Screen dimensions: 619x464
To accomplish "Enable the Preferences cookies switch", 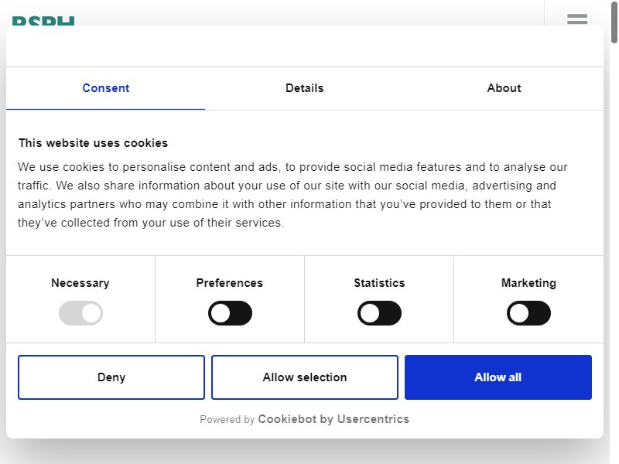I will pos(230,313).
